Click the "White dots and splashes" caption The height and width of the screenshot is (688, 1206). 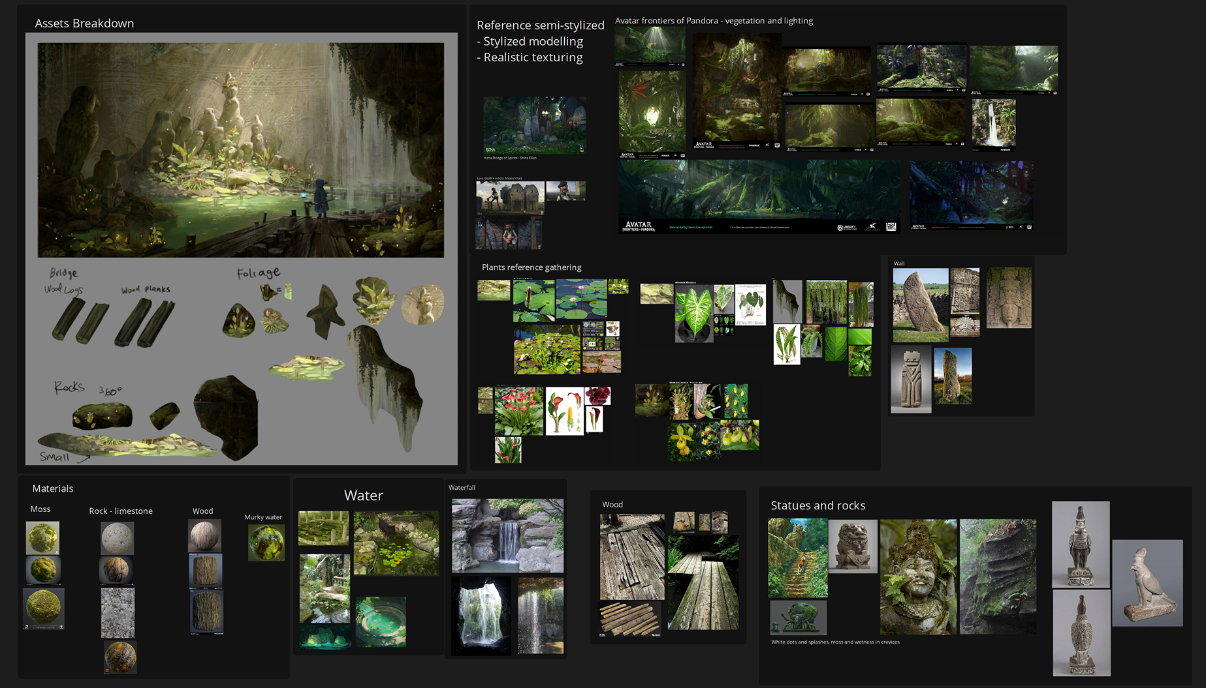(835, 642)
